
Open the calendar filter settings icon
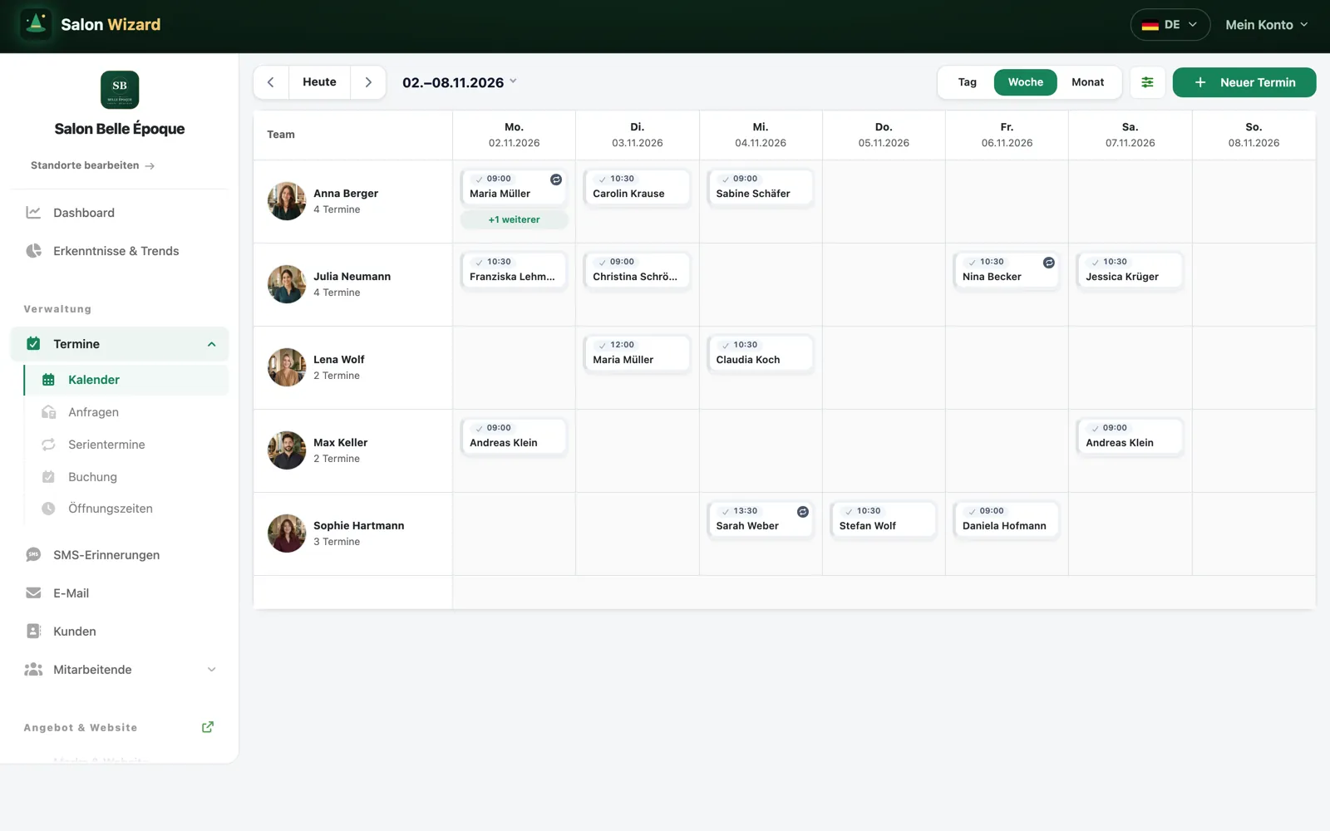[x=1147, y=82]
